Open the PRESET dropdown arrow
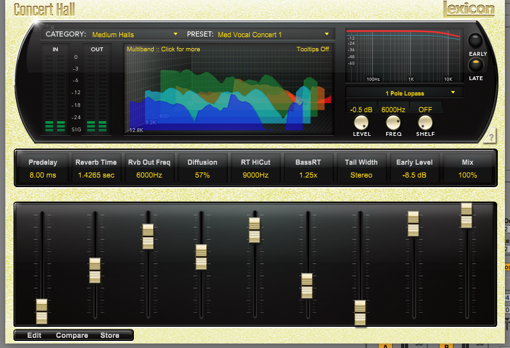The width and height of the screenshot is (510, 348). pyautogui.click(x=327, y=34)
